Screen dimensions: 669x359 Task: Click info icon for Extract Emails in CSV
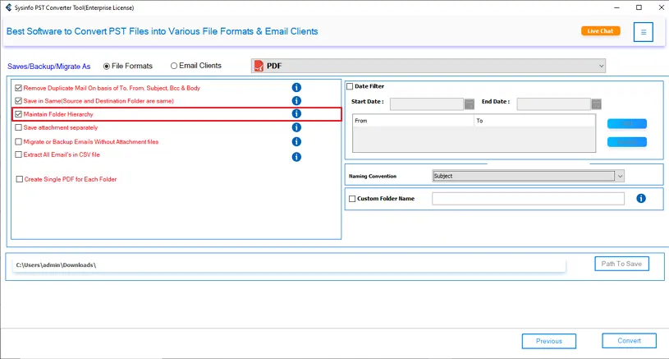[296, 156]
